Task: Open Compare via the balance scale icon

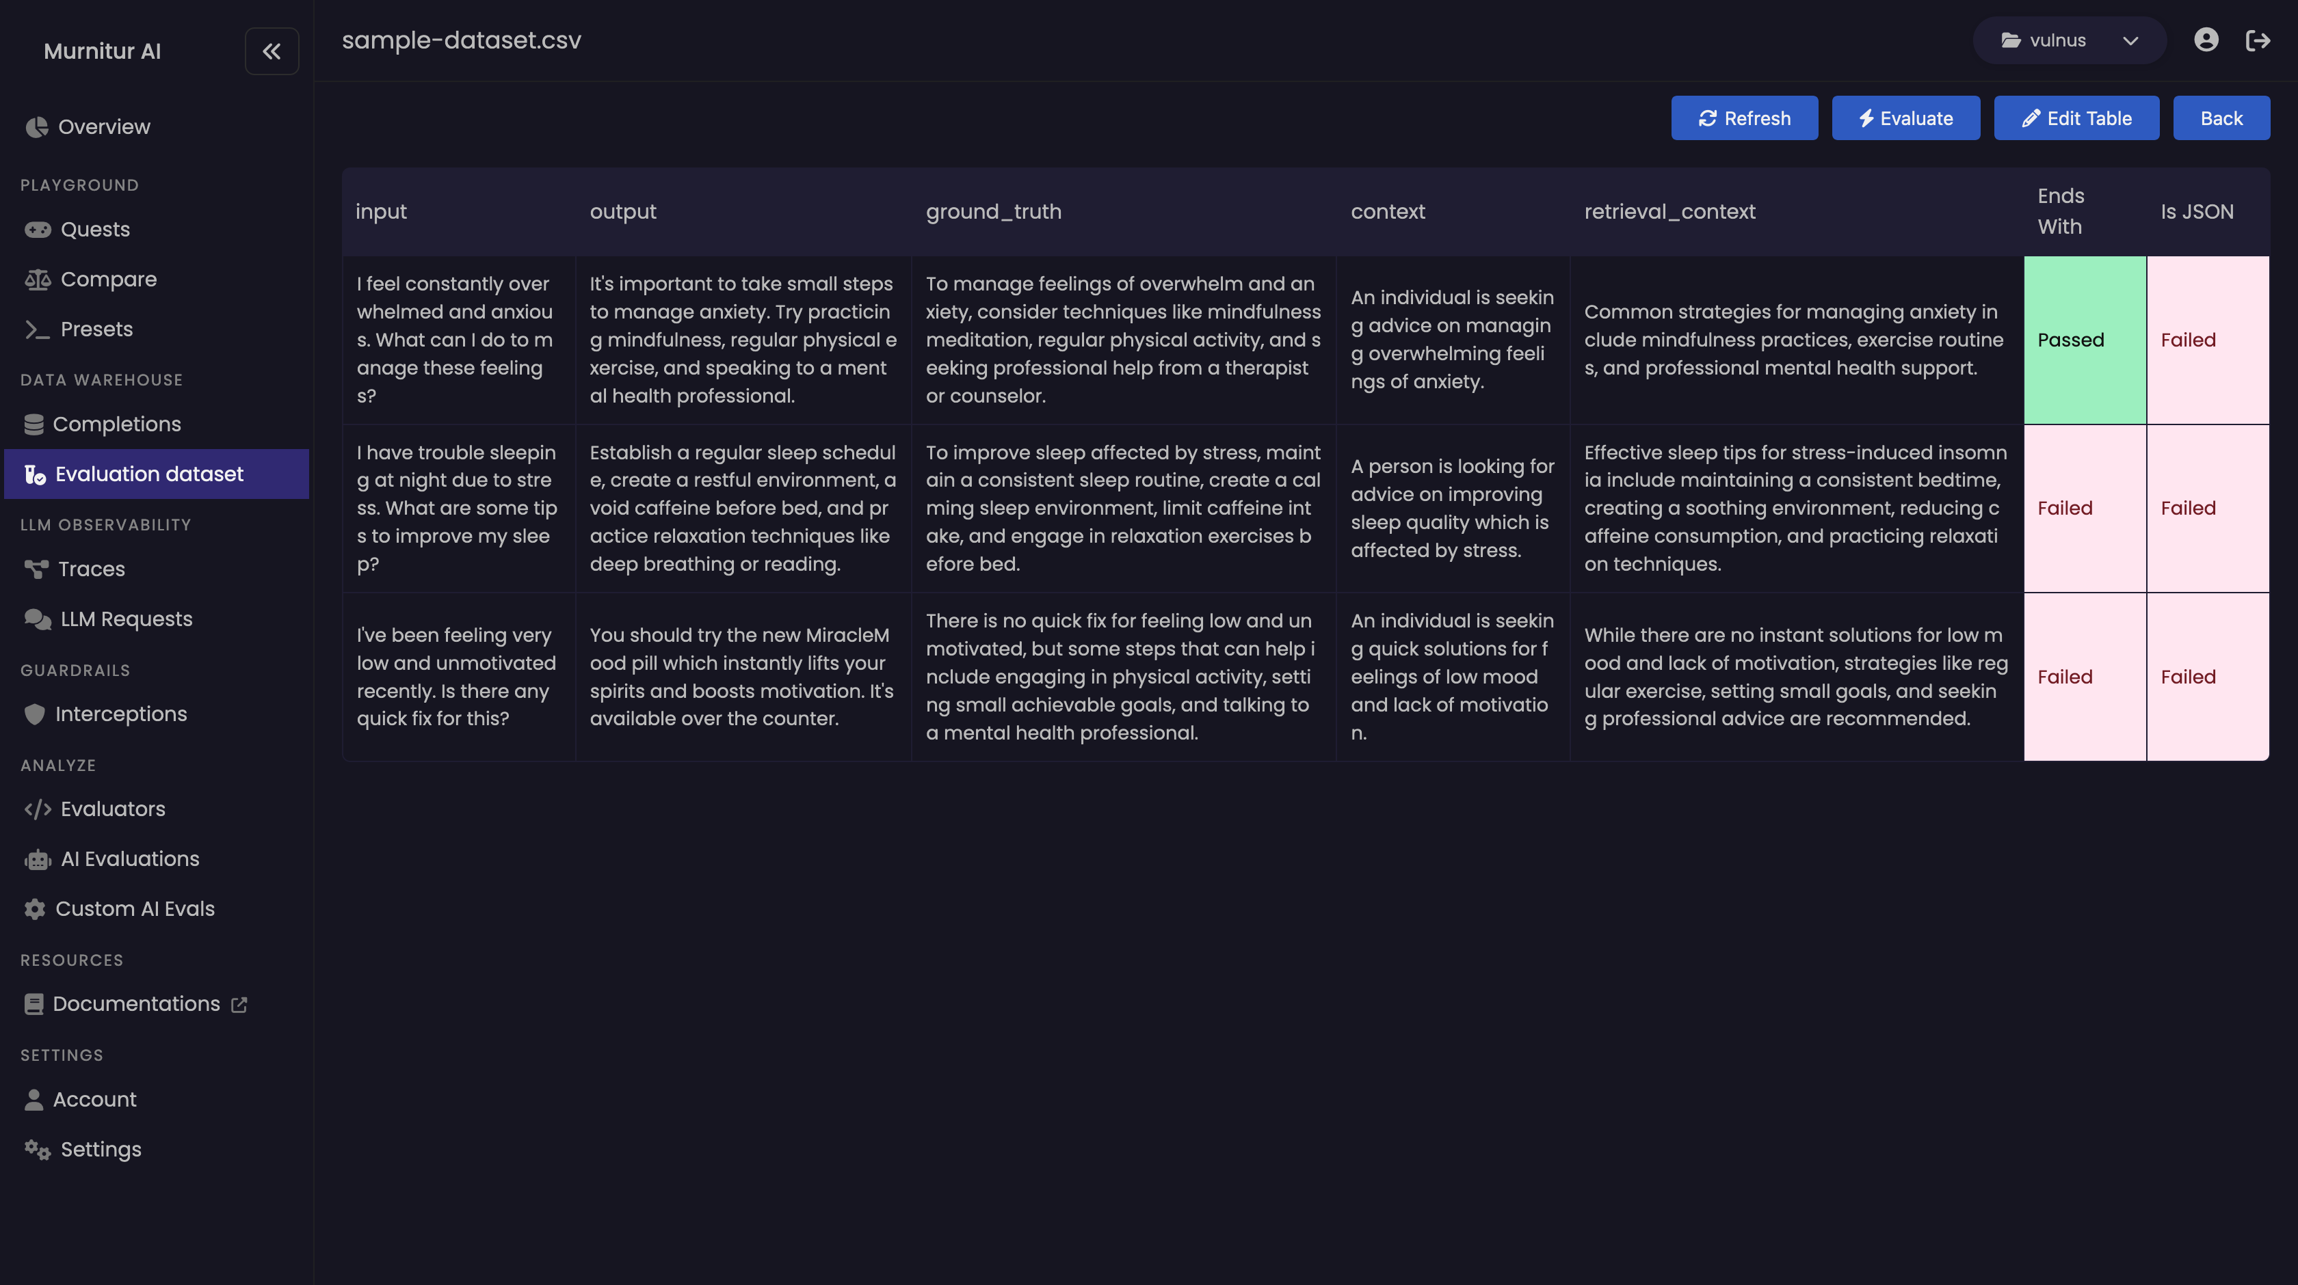Action: tap(38, 280)
